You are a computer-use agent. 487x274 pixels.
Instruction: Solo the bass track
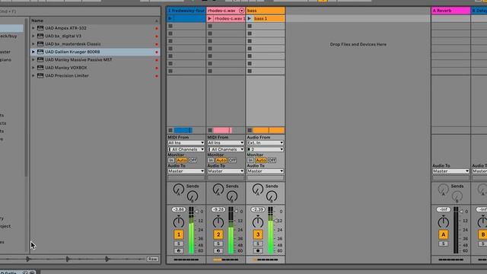pyautogui.click(x=258, y=244)
